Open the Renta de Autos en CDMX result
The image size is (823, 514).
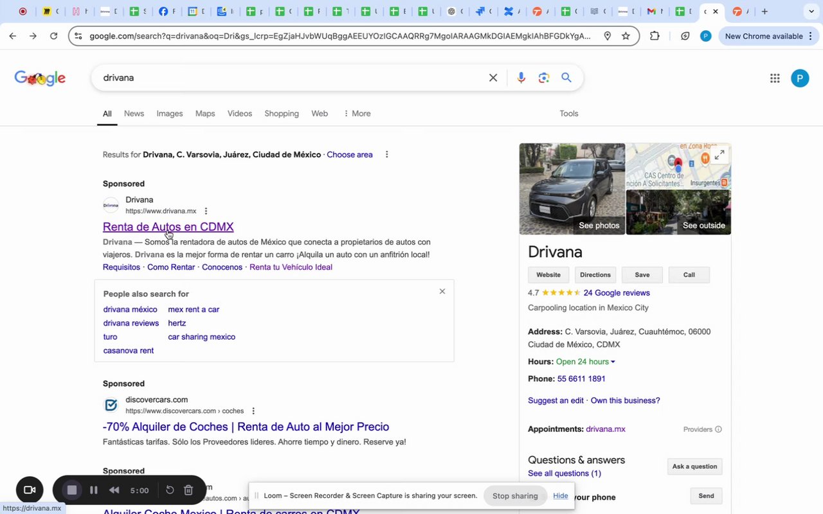(168, 227)
